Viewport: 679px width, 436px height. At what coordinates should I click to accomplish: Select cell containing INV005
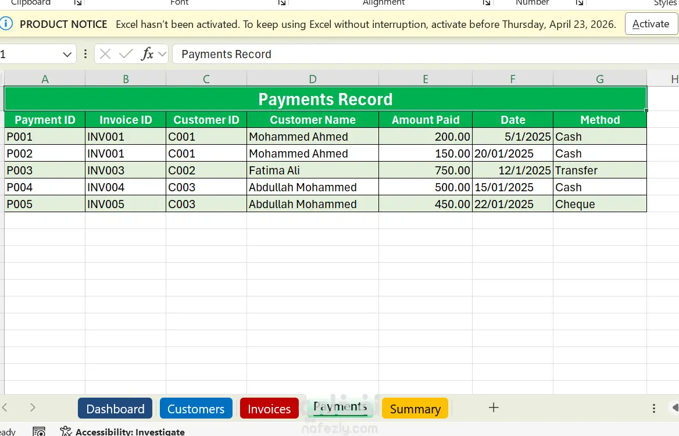[126, 204]
